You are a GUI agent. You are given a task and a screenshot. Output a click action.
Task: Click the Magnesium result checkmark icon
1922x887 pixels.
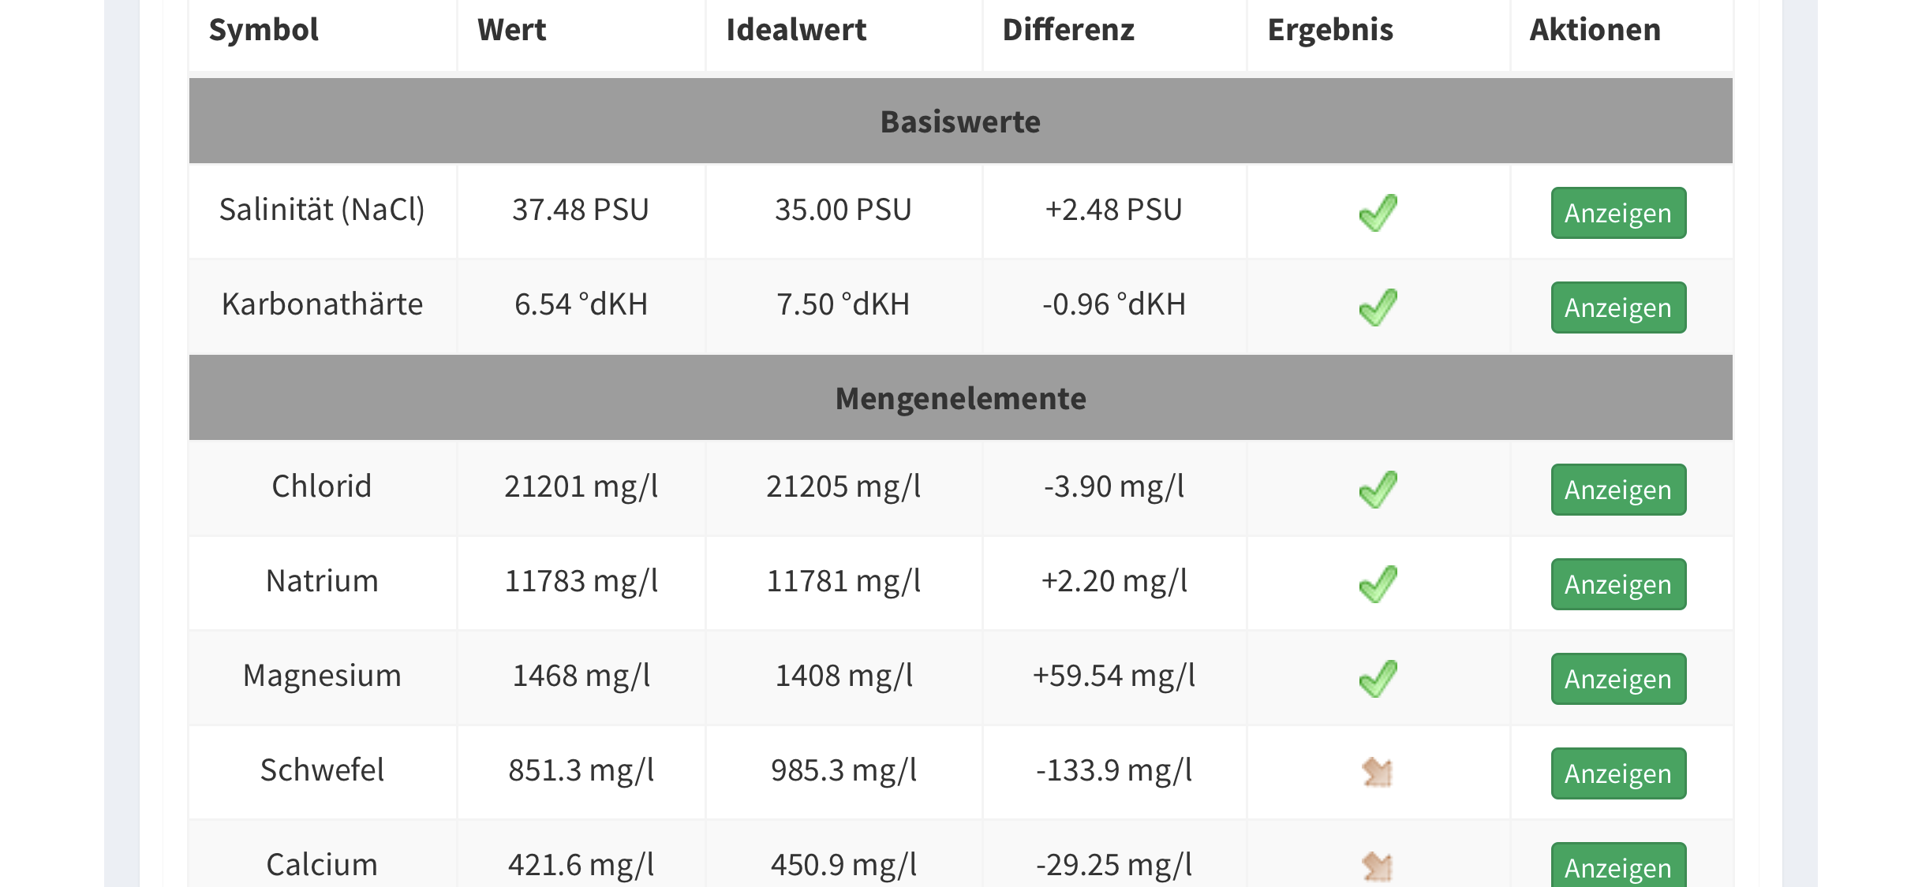coord(1378,678)
